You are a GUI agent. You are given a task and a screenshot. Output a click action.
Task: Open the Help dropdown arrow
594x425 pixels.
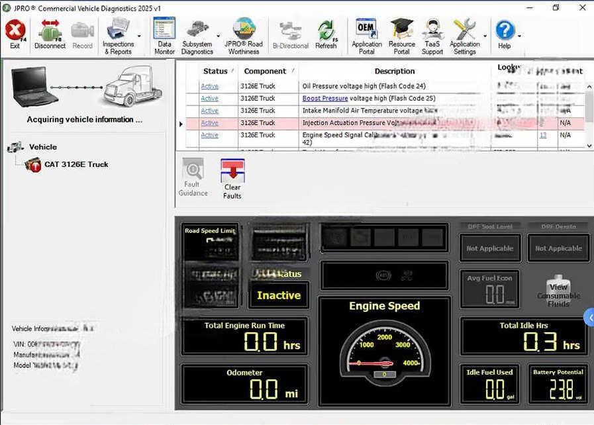(519, 36)
